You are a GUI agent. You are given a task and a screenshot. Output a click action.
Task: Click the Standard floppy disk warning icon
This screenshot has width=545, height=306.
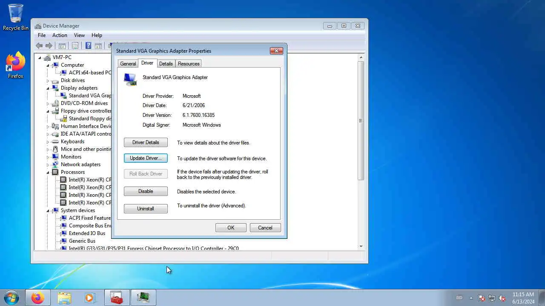(63, 119)
